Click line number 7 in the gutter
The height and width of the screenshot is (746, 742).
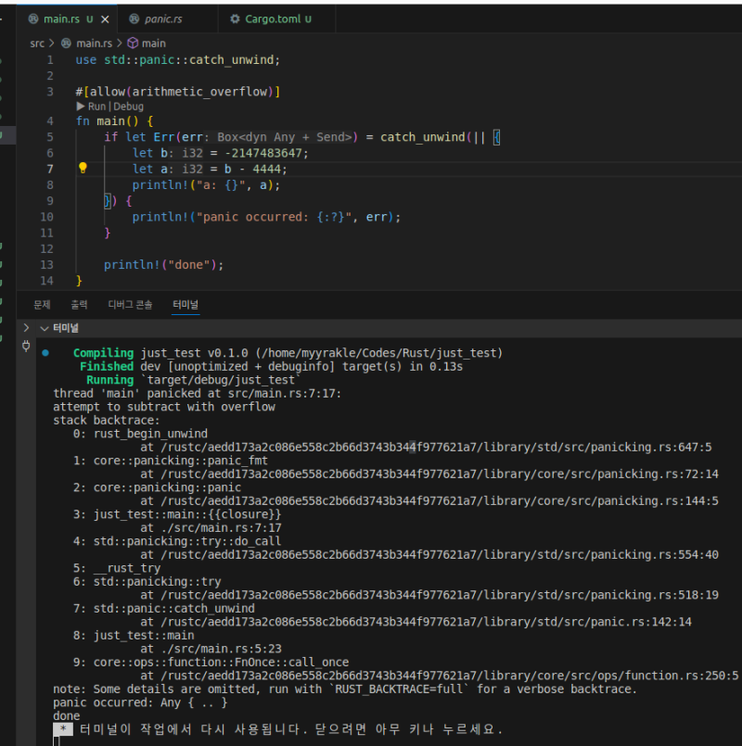tap(50, 169)
